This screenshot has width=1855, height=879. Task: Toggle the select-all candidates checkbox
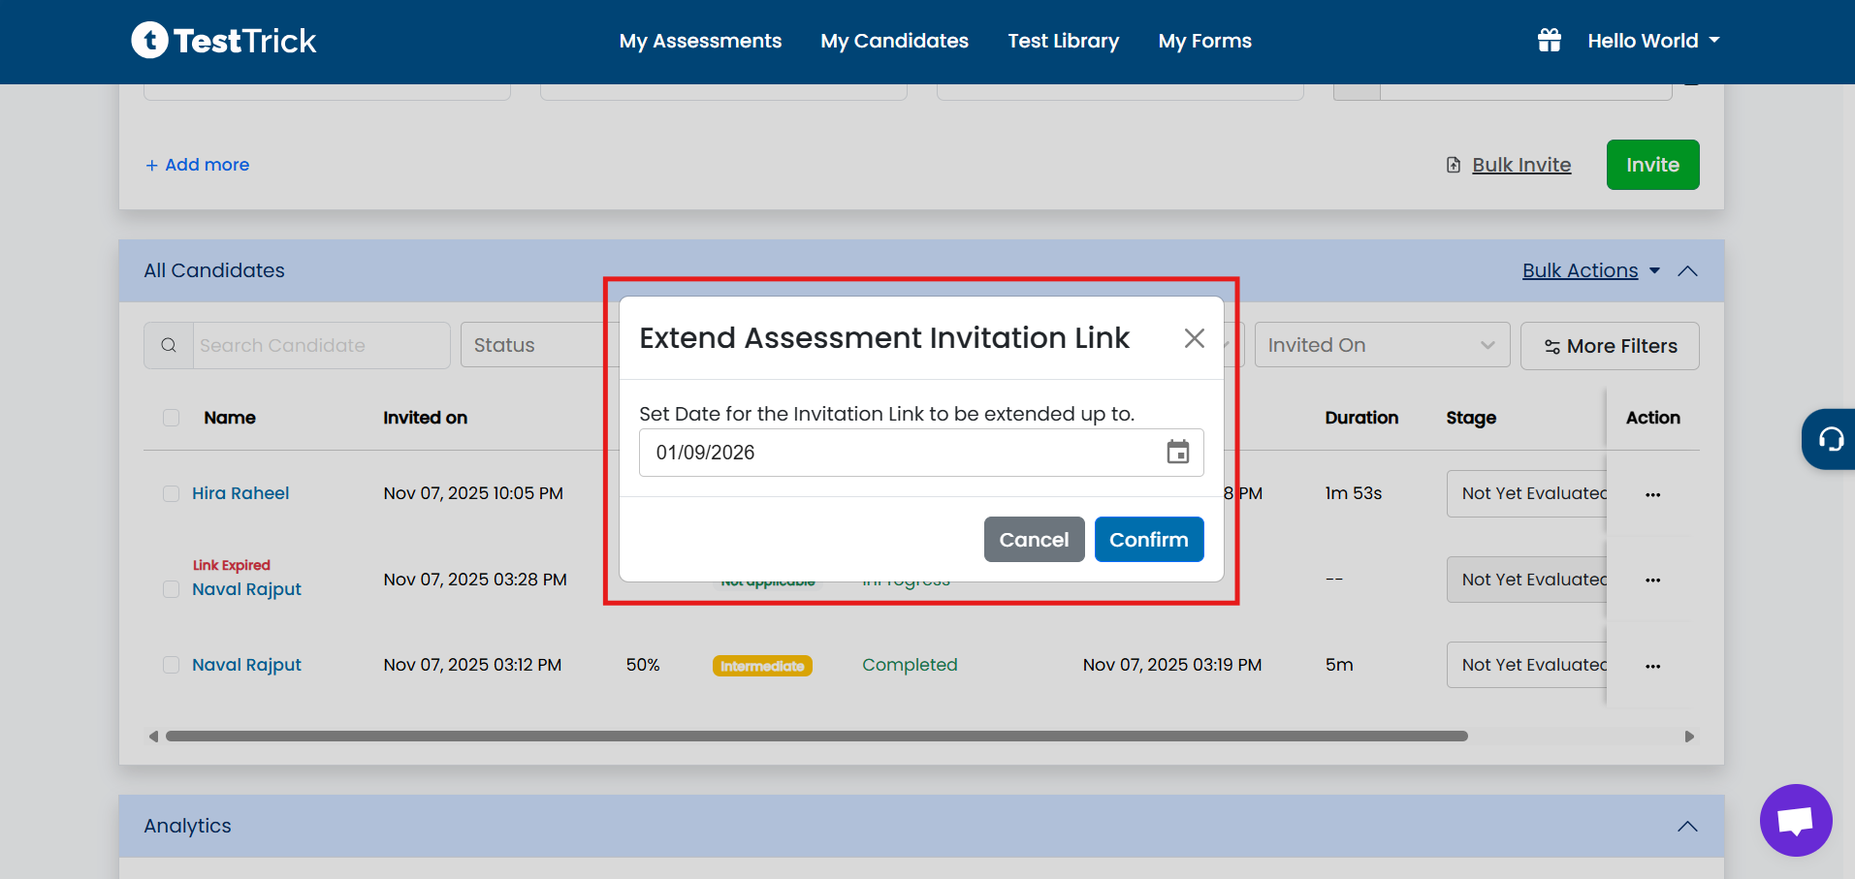172,418
